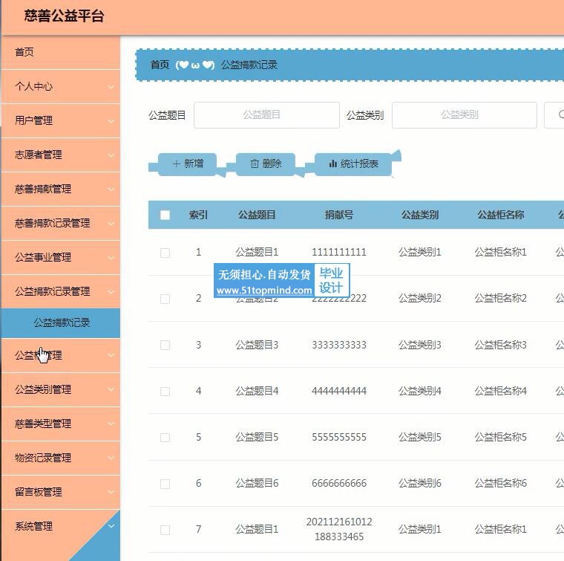
Task: Click the 公益类别 search input field
Action: coord(464,115)
